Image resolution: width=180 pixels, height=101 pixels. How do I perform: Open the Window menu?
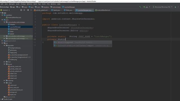click(53, 4)
